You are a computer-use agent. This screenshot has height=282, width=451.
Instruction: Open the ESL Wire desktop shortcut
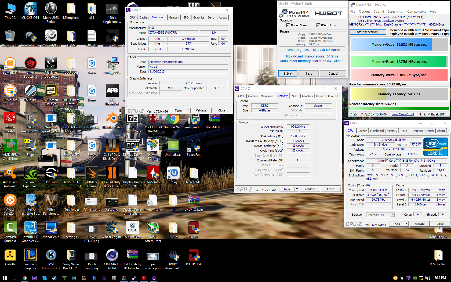tap(31, 93)
